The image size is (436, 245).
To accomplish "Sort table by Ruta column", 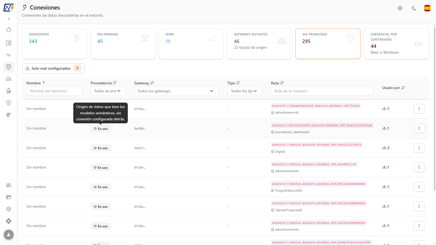I will (x=277, y=83).
